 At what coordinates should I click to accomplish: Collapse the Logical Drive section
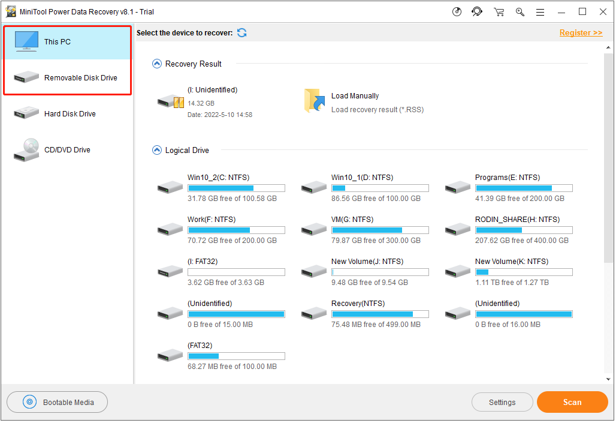coord(157,151)
